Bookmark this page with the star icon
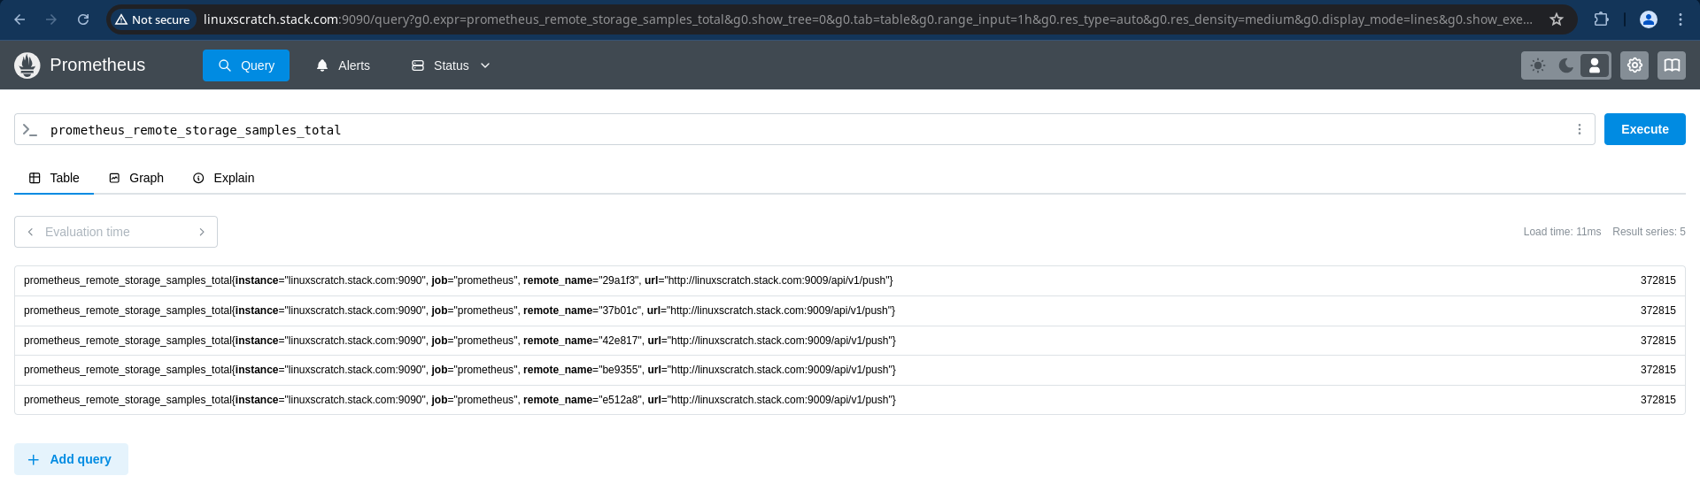 1557,19
